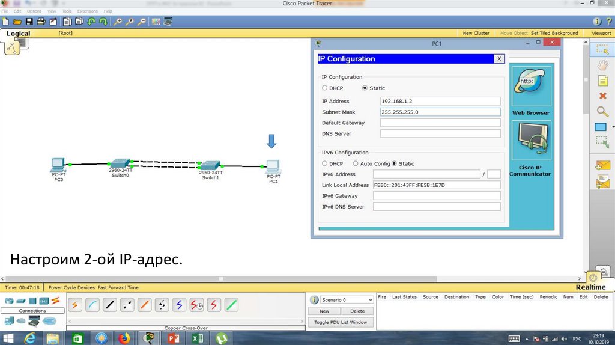The width and height of the screenshot is (615, 345).
Task: Choose the Inspect magnifier tool
Action: pyautogui.click(x=602, y=112)
